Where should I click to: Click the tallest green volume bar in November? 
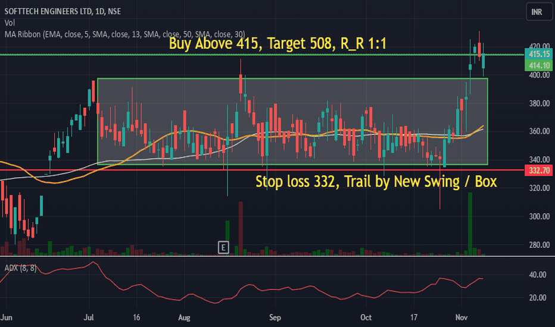tap(470, 224)
